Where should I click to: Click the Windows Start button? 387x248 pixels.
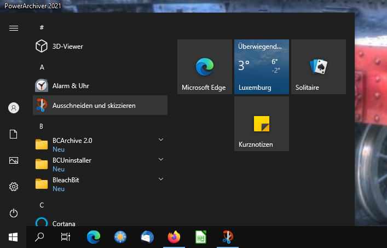click(x=13, y=237)
